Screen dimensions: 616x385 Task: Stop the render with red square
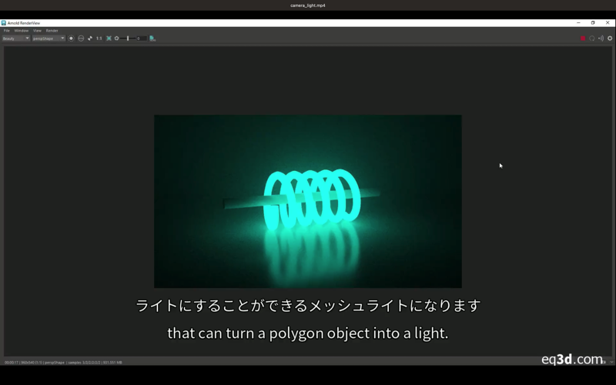click(x=583, y=38)
